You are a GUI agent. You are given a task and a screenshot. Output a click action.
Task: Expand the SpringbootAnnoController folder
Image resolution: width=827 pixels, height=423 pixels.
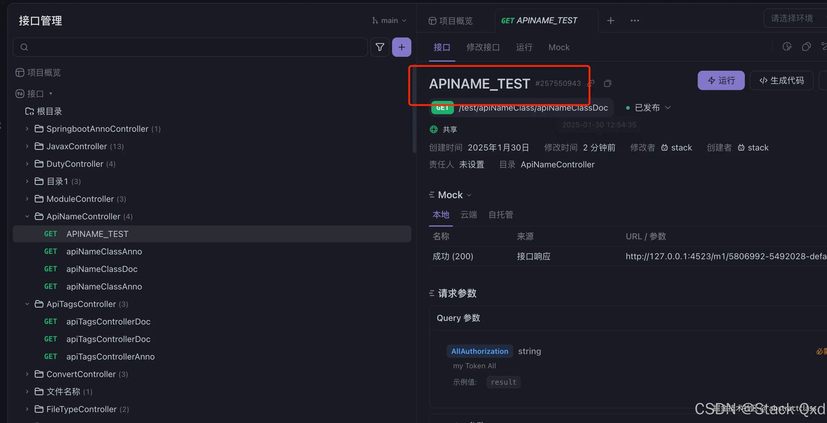point(27,128)
